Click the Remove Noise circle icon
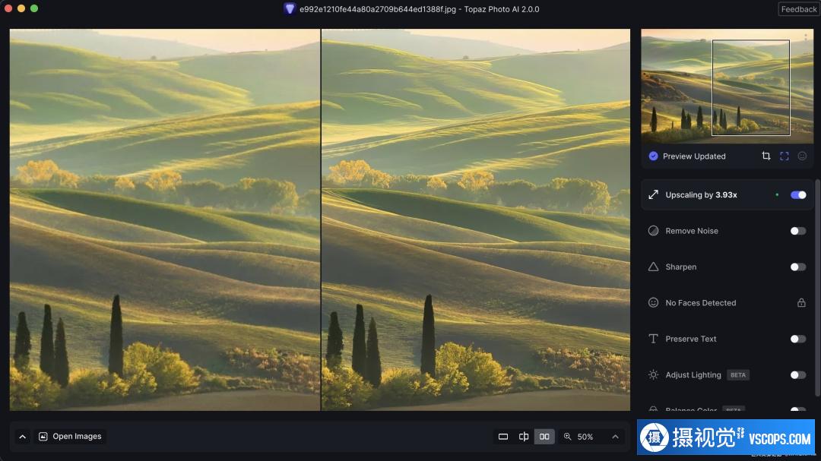The image size is (821, 461). pyautogui.click(x=654, y=231)
